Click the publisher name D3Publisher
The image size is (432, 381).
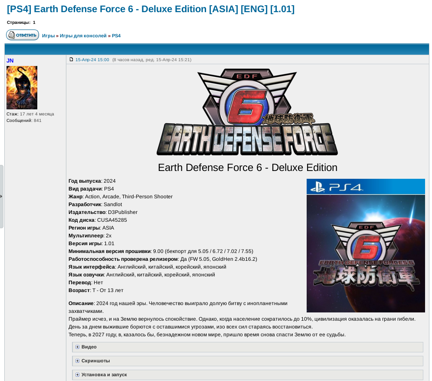tap(123, 212)
